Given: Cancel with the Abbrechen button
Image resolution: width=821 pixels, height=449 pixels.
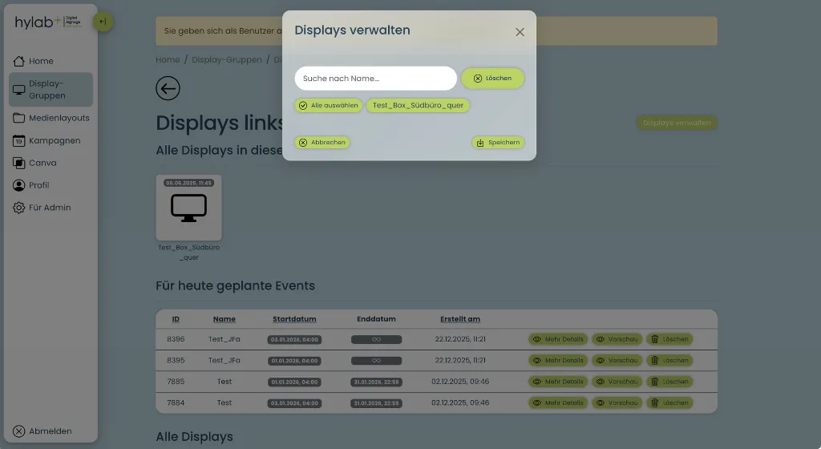Looking at the screenshot, I should point(322,143).
